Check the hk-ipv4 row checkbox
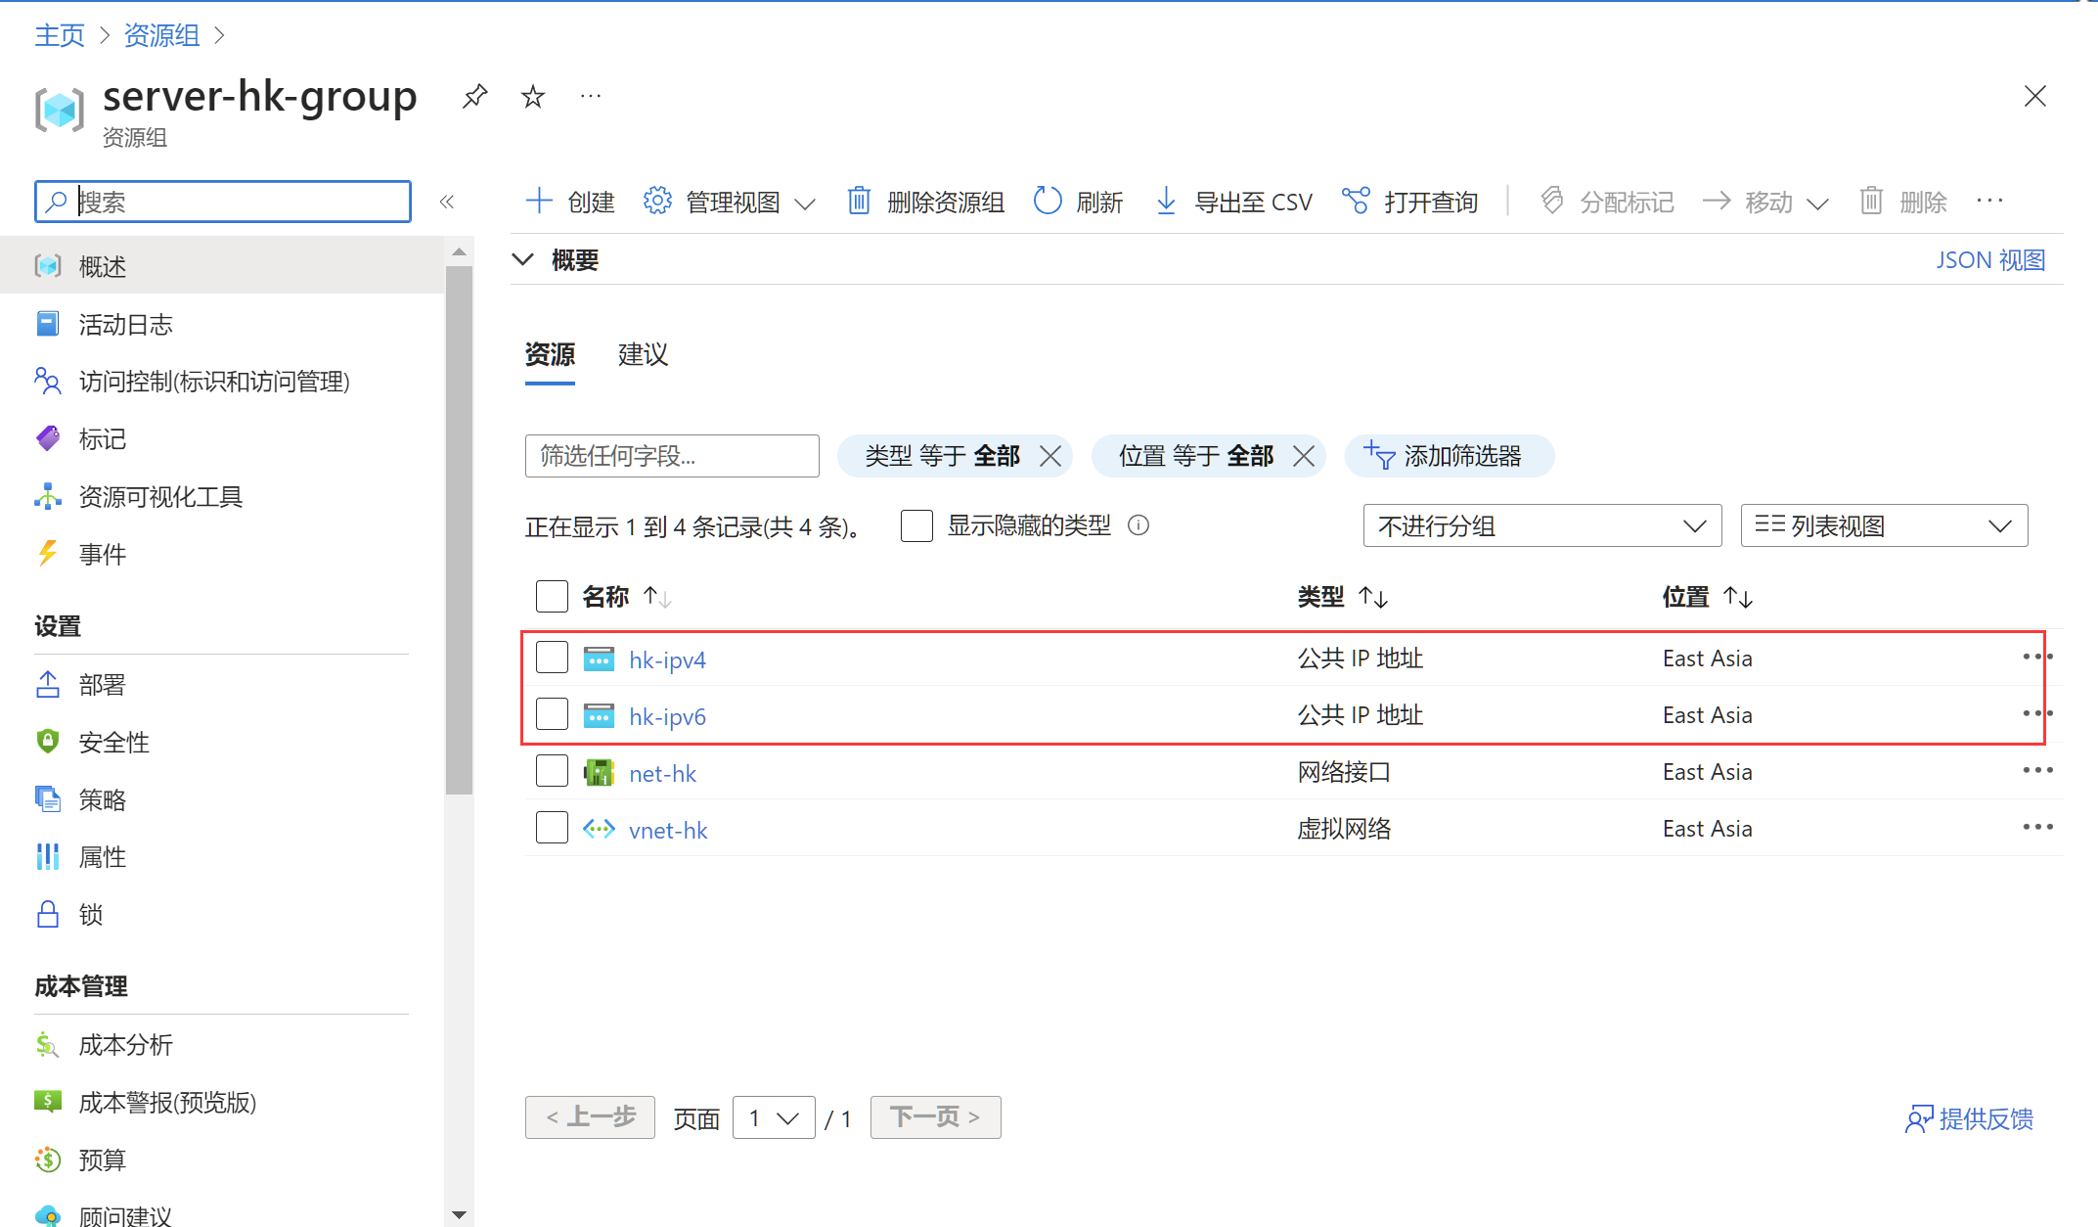2098x1227 pixels. [x=552, y=658]
